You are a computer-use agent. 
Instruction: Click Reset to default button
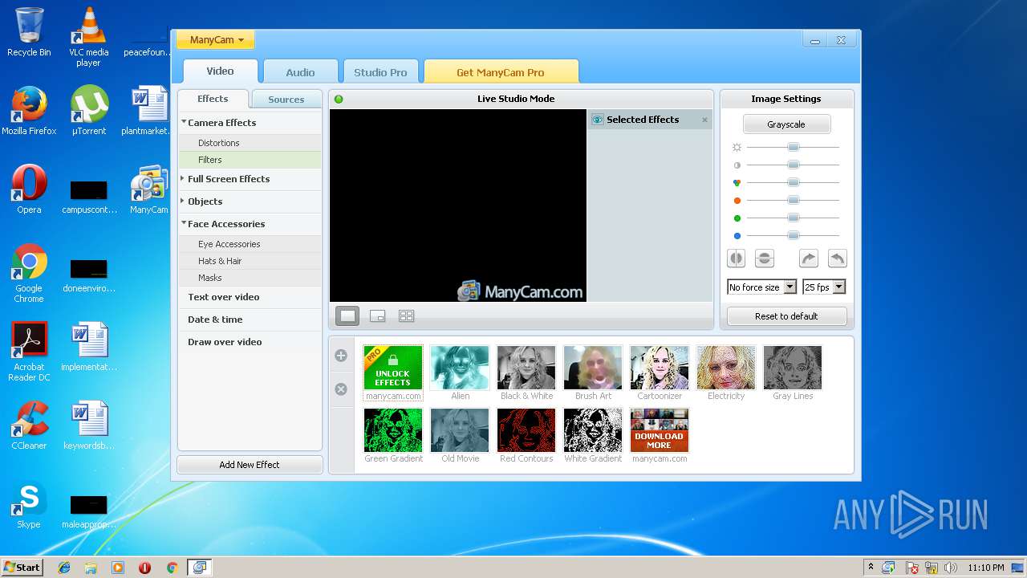coord(786,316)
